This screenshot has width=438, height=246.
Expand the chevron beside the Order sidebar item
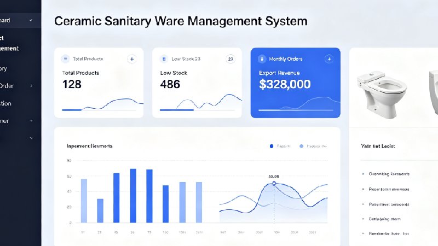click(31, 86)
